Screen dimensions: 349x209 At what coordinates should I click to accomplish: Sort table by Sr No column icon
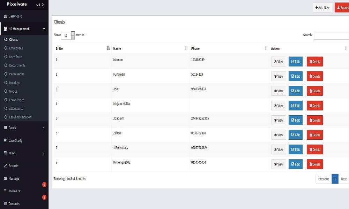tap(108, 48)
